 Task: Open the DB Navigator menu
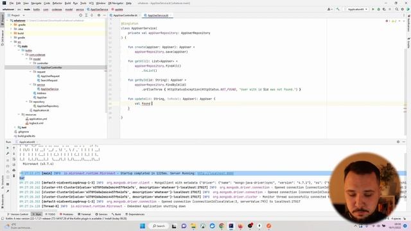[x=116, y=3]
